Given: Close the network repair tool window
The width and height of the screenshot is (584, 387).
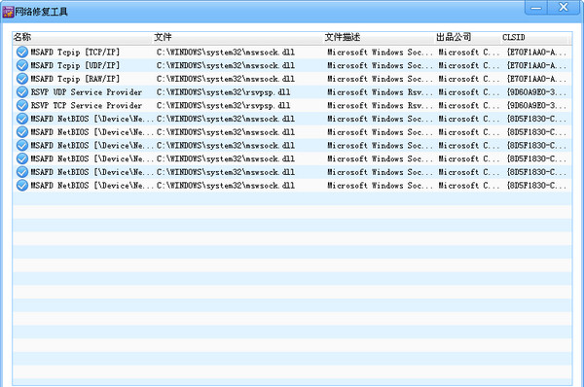Looking at the screenshot, I should click(x=564, y=8).
